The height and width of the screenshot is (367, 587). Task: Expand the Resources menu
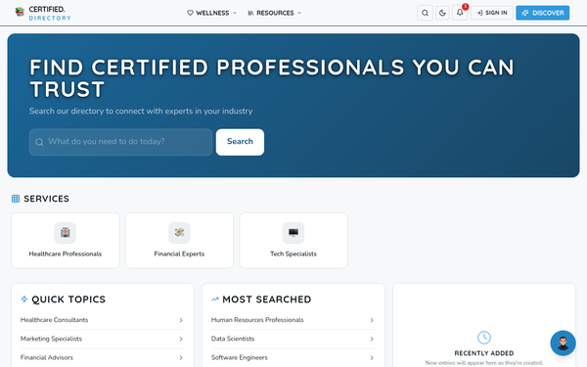click(274, 13)
